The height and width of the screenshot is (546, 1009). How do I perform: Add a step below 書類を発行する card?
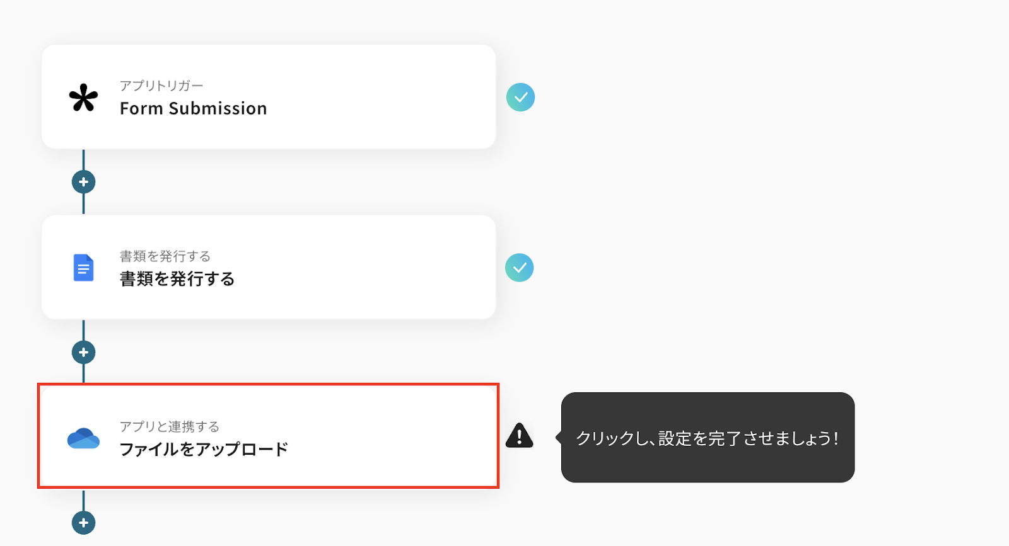pos(83,352)
